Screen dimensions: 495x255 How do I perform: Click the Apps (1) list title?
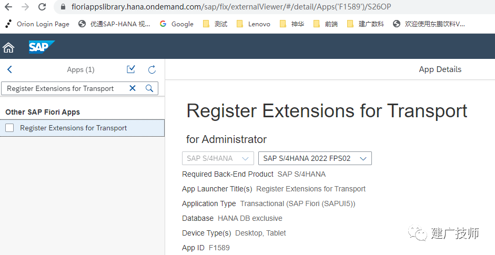80,70
